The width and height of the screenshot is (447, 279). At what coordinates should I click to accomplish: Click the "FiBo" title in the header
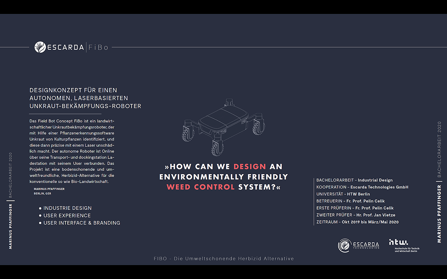click(x=98, y=48)
